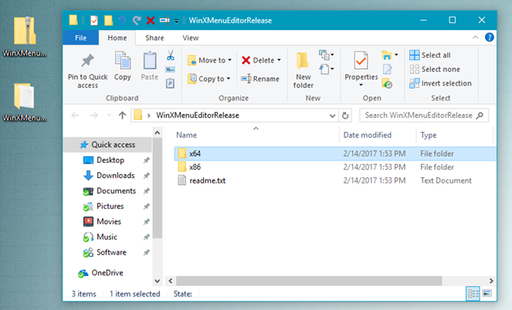Switch to the Home ribbon tab
This screenshot has width=512, height=310.
pyautogui.click(x=117, y=38)
